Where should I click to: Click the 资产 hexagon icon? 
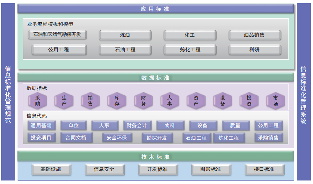click(196, 101)
